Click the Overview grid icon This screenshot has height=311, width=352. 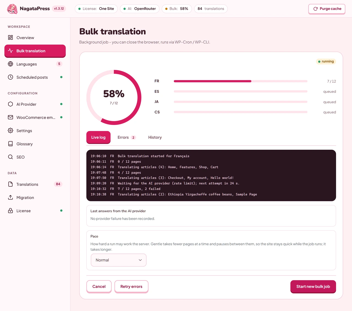[10, 37]
